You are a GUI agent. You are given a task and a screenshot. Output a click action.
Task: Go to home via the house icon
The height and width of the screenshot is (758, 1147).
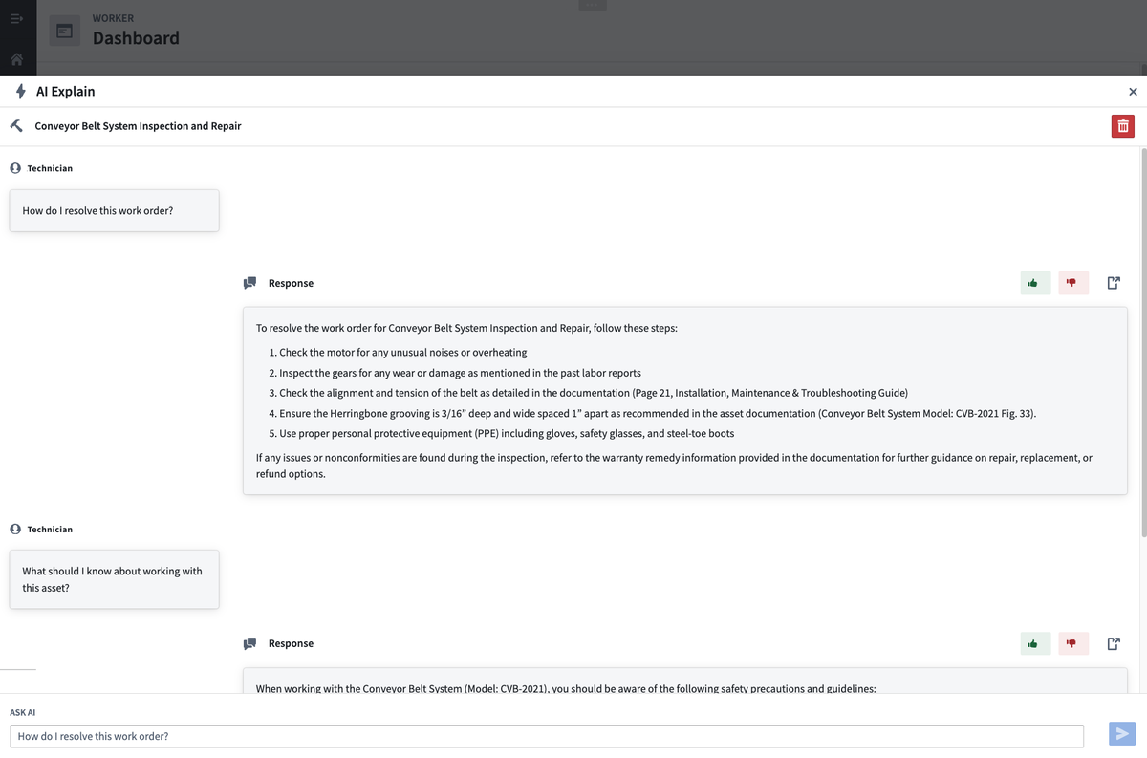click(x=16, y=59)
